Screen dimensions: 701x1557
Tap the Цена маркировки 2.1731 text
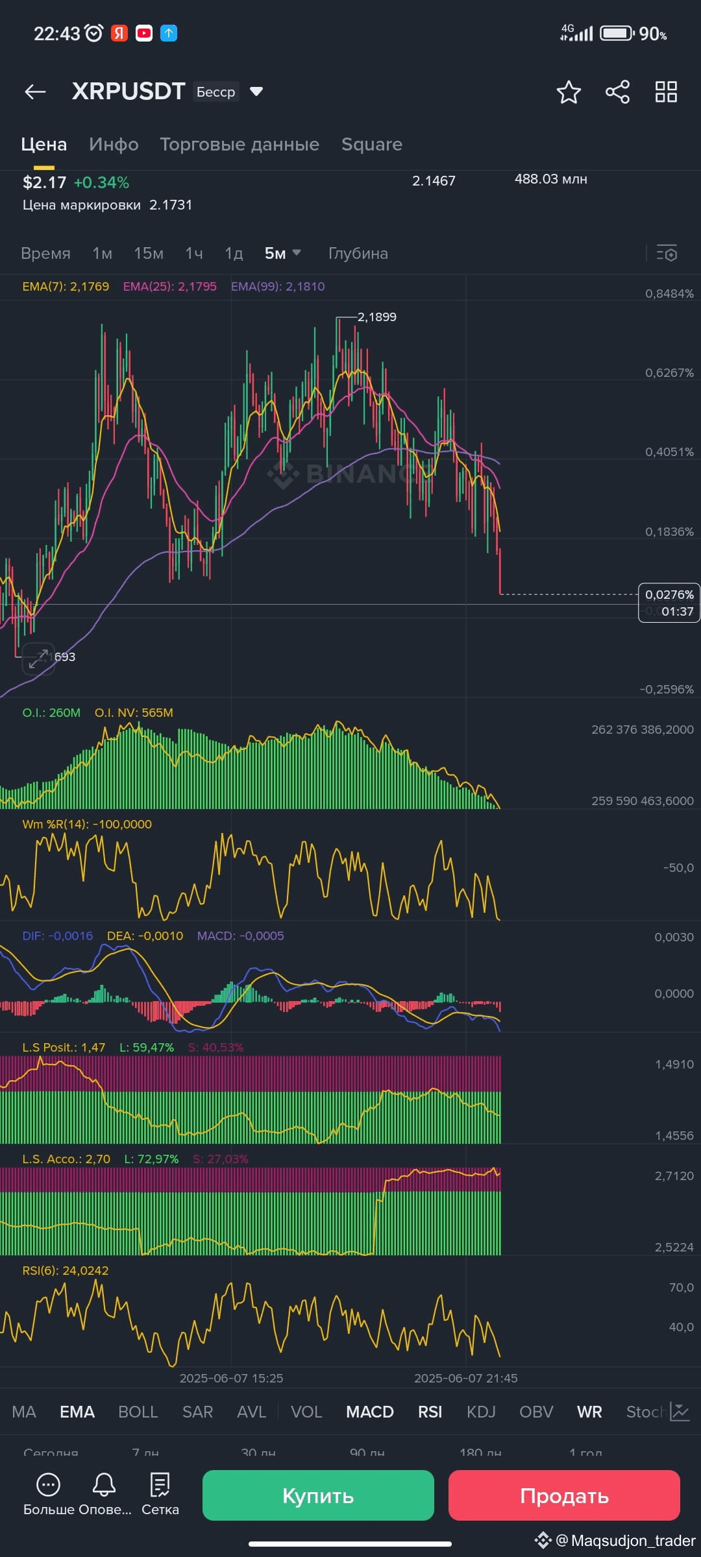click(107, 205)
